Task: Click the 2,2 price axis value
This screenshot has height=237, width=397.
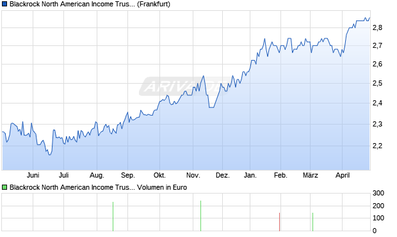Action: 378,146
